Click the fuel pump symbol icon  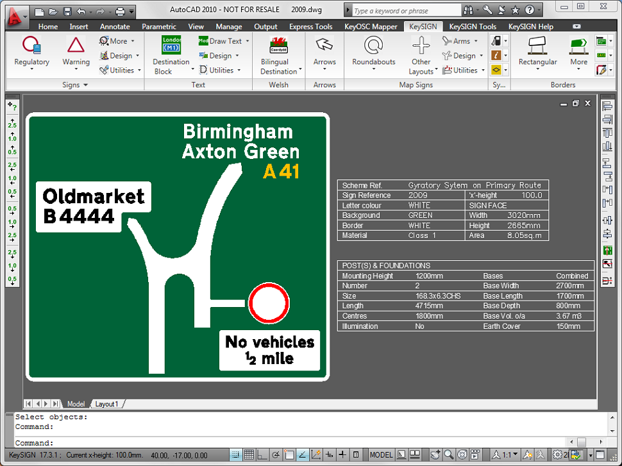pyautogui.click(x=496, y=41)
